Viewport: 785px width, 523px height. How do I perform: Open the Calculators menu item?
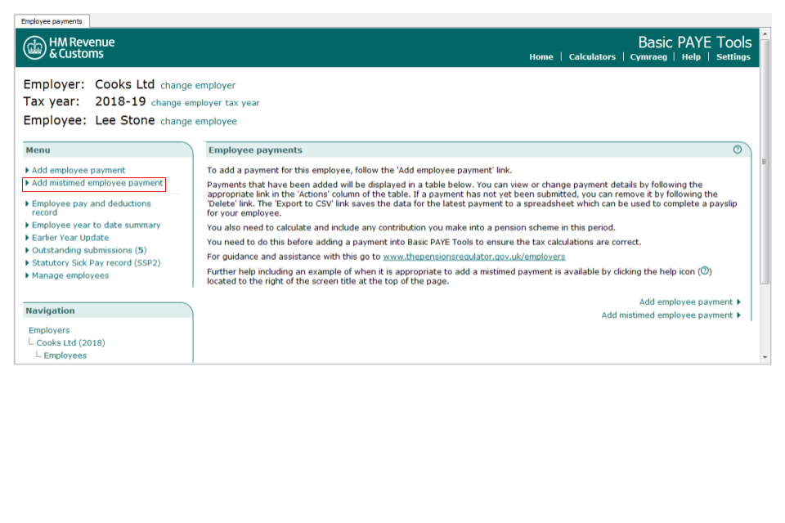tap(592, 57)
